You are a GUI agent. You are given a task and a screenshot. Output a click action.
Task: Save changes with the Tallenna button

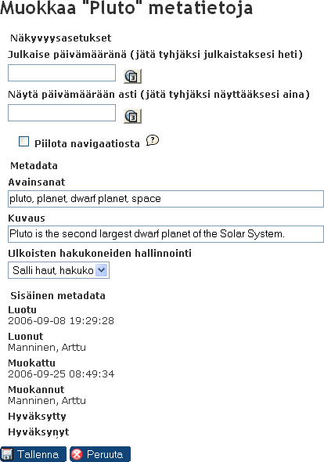(34, 454)
